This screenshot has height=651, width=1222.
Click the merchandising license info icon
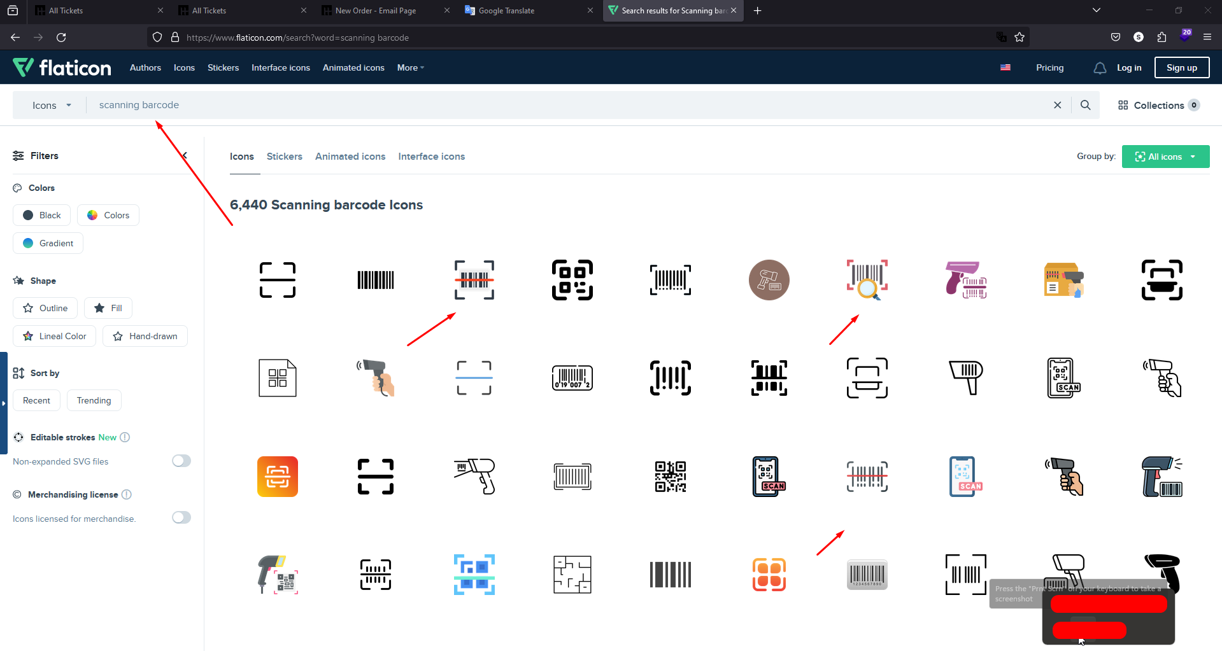127,494
